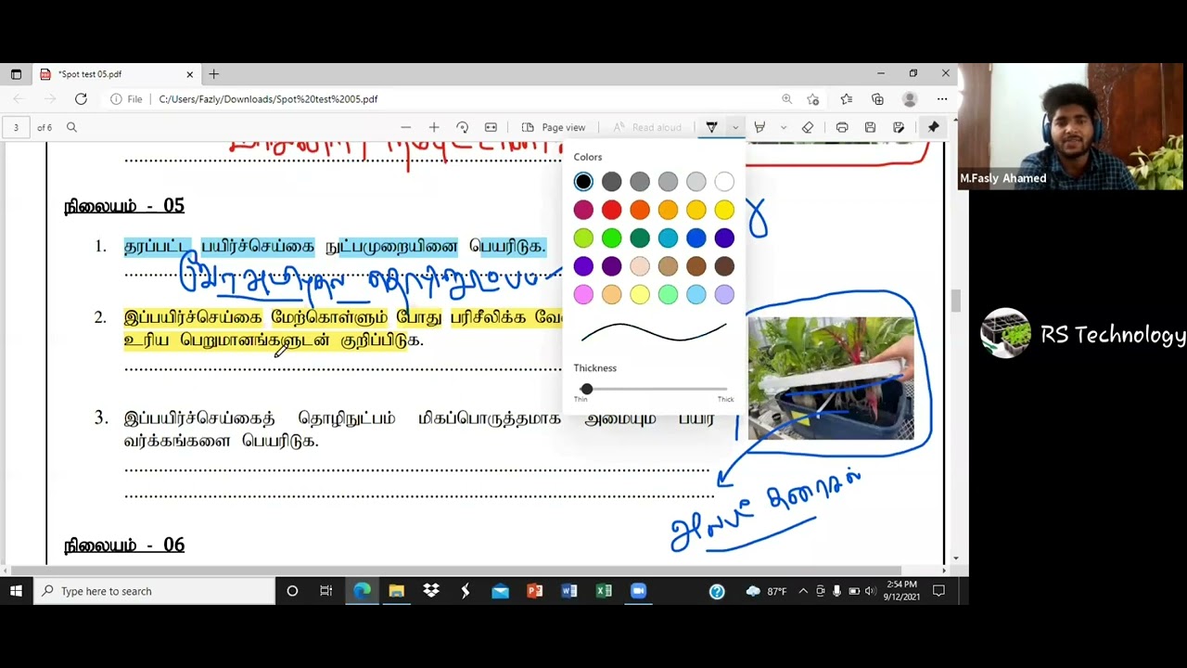The height and width of the screenshot is (668, 1187).
Task: Zoom out of the PDF with the minus icon
Action: [x=405, y=127]
